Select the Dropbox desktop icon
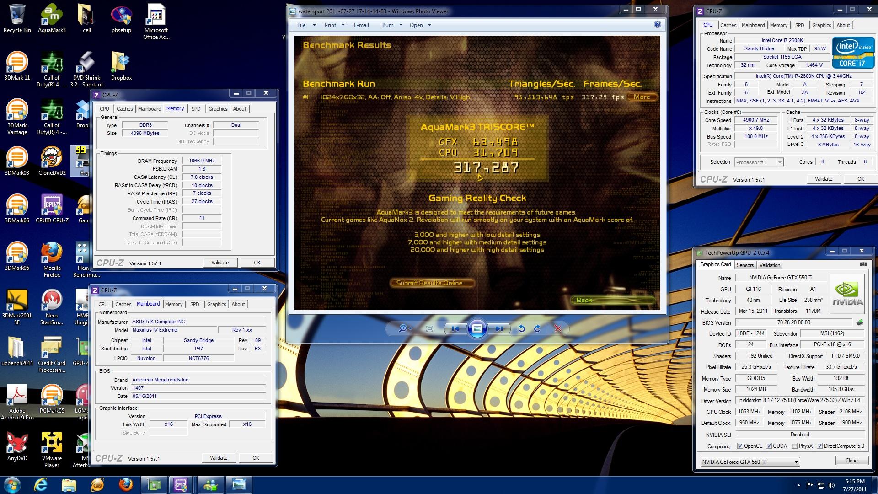878x494 pixels. click(121, 66)
